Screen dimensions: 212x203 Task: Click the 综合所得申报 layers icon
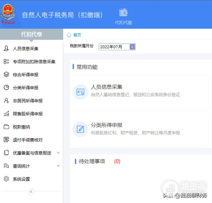pos(6,74)
